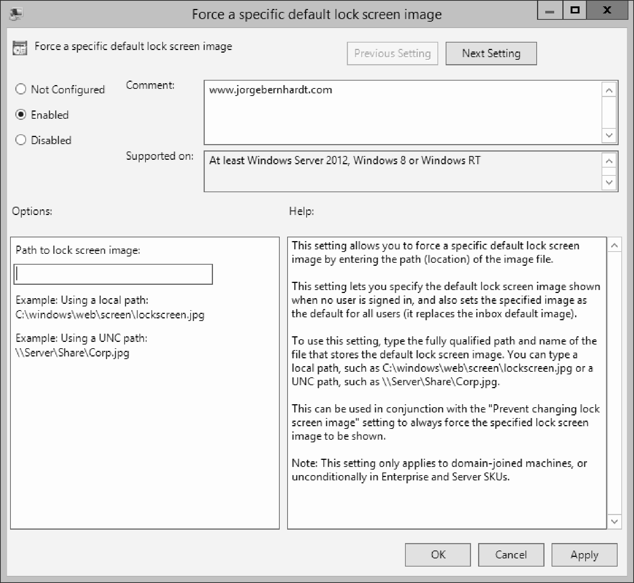Confirm changes with the OK button
The width and height of the screenshot is (634, 583).
pos(437,555)
